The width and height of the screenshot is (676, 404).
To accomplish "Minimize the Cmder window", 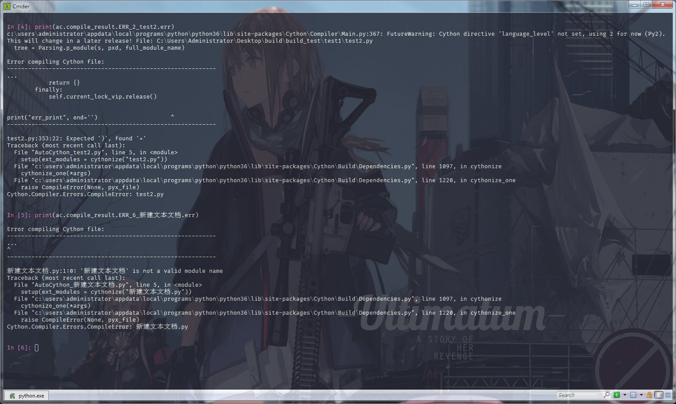I will point(635,5).
